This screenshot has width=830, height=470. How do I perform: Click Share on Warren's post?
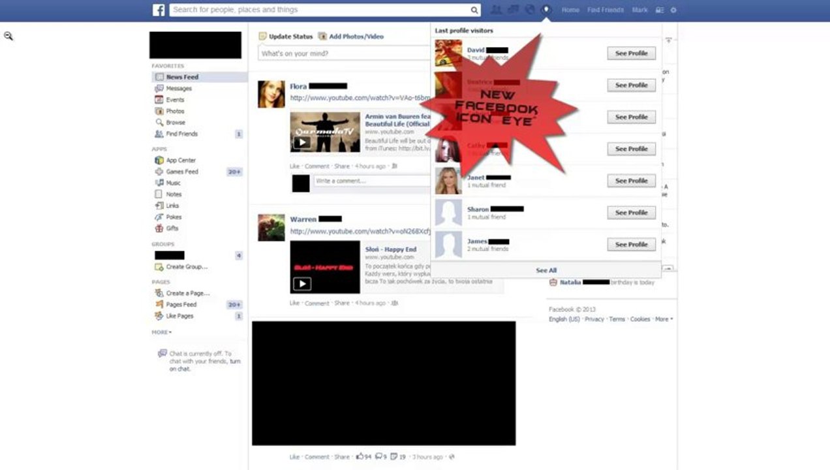(x=342, y=303)
